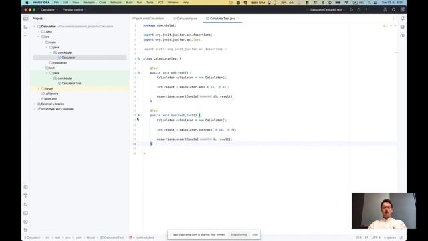Open more run actions vertical dots

(x=366, y=10)
